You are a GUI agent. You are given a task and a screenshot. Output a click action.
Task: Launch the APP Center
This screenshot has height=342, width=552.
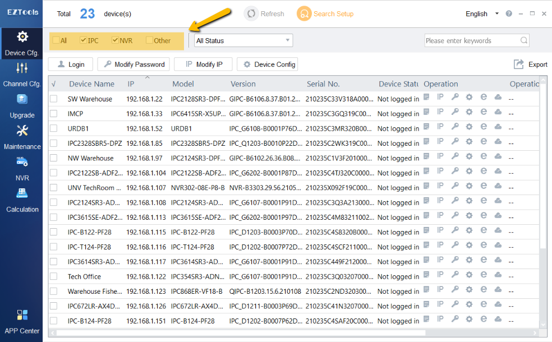21,322
